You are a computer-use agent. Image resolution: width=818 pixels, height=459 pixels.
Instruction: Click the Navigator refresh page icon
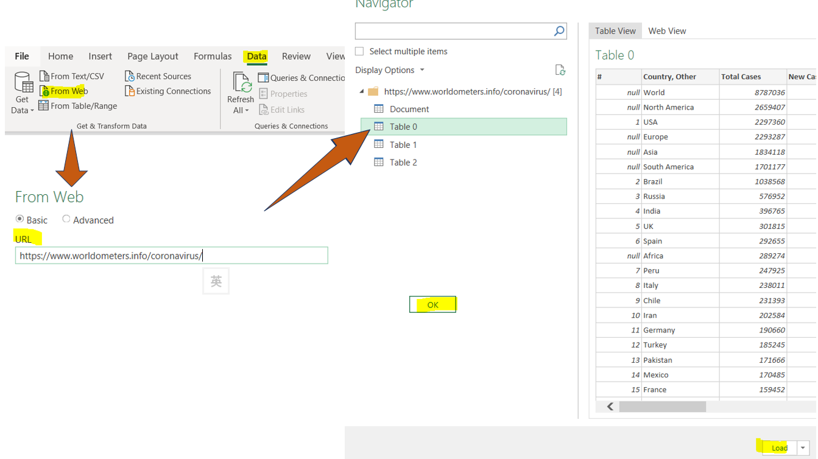tap(560, 71)
